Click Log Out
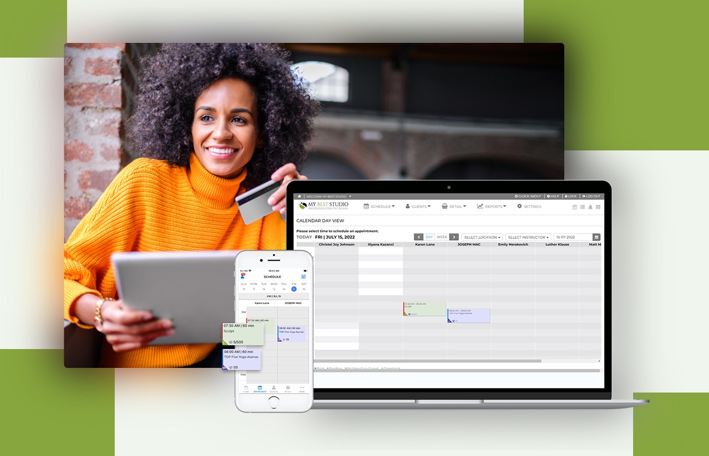 pyautogui.click(x=591, y=196)
